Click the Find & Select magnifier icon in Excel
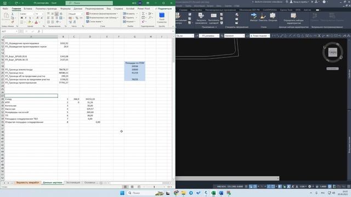 [x=150, y=18]
